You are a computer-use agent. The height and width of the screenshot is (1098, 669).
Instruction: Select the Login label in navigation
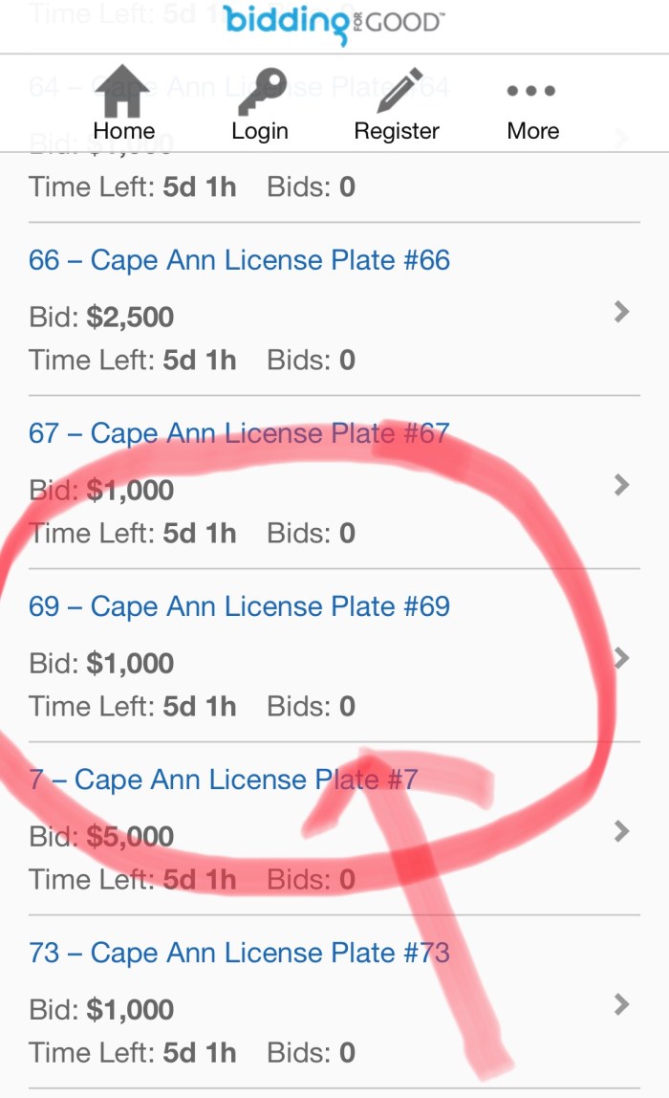click(259, 131)
